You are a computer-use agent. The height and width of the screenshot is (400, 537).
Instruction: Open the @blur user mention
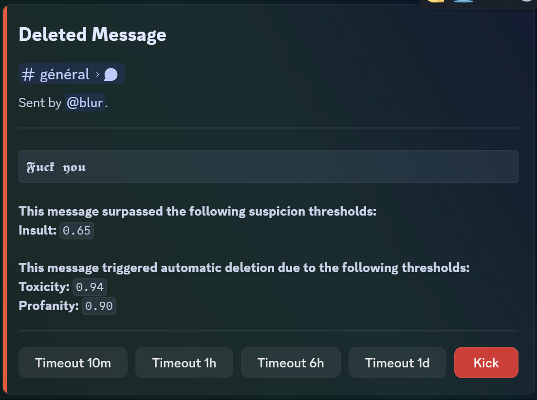pos(85,103)
